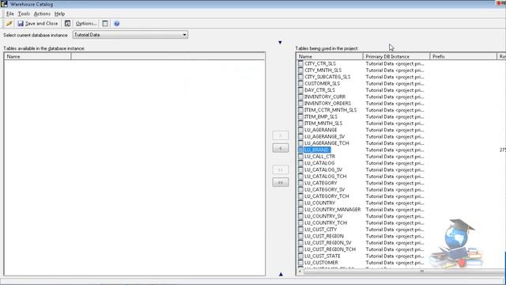This screenshot has width=506, height=285.
Task: Click the table icon beside CITY_MNTH_SLS
Action: pos(300,70)
